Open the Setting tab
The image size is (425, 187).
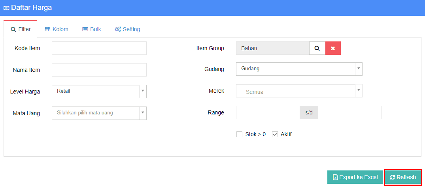pyautogui.click(x=127, y=29)
